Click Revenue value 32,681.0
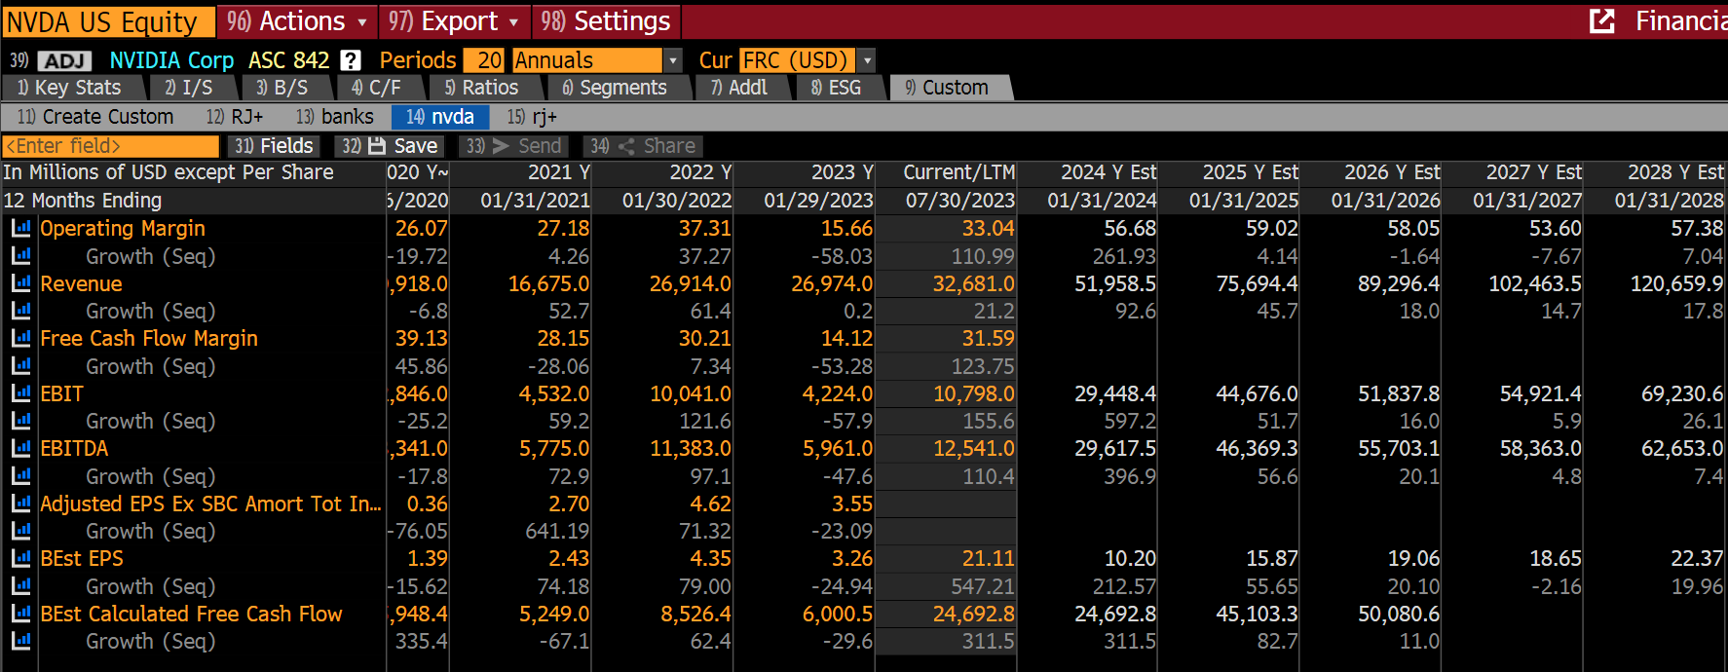 (973, 283)
